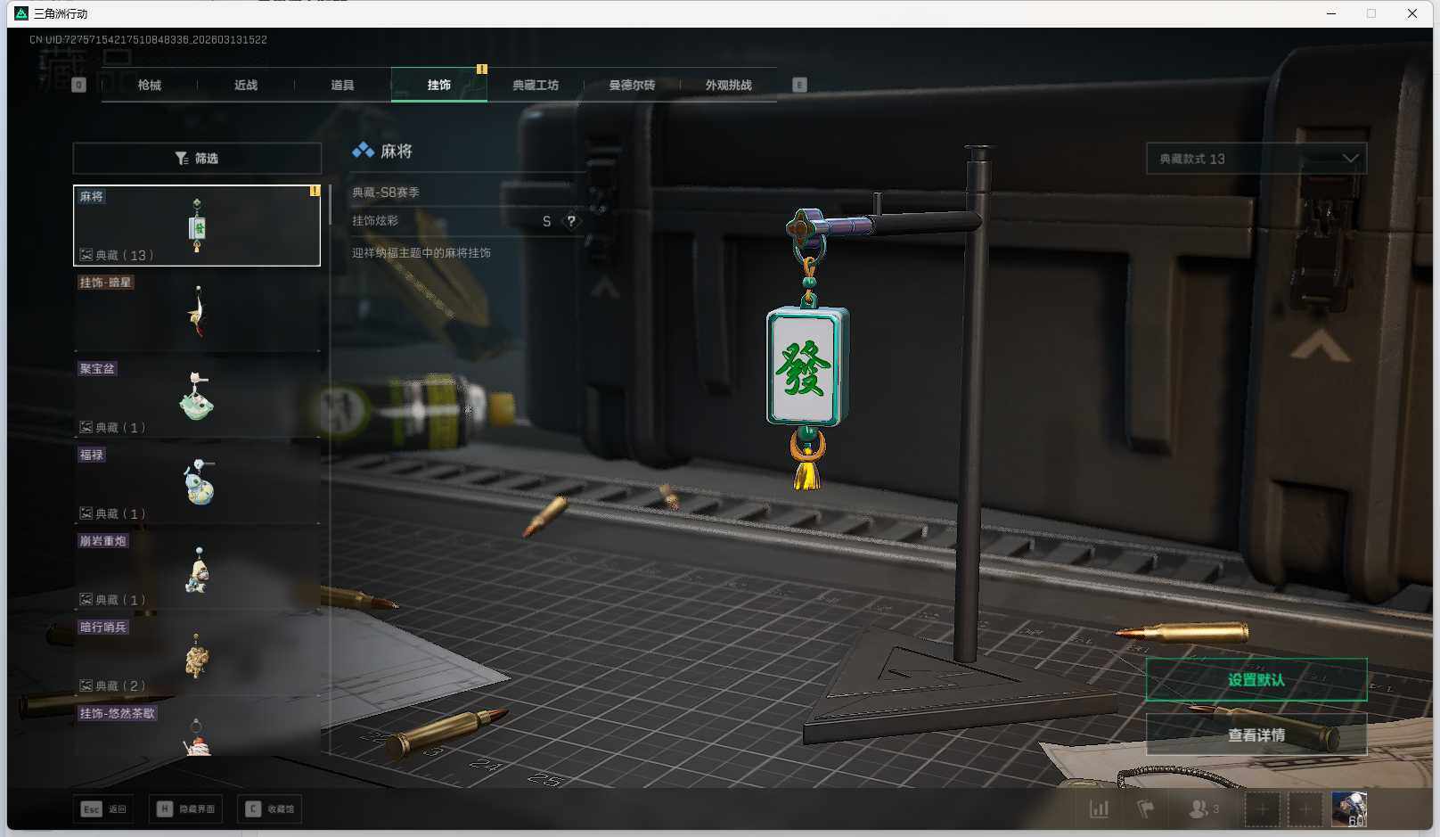Open the 筛选 filter panel

click(x=197, y=159)
